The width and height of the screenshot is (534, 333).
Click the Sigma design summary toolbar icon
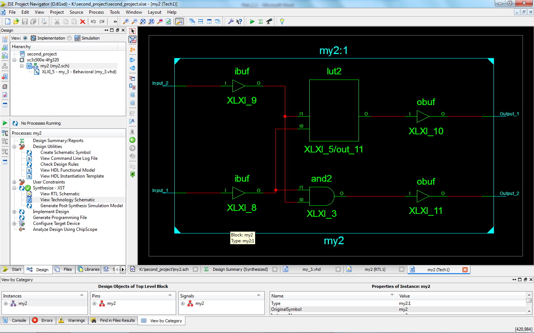[261, 21]
